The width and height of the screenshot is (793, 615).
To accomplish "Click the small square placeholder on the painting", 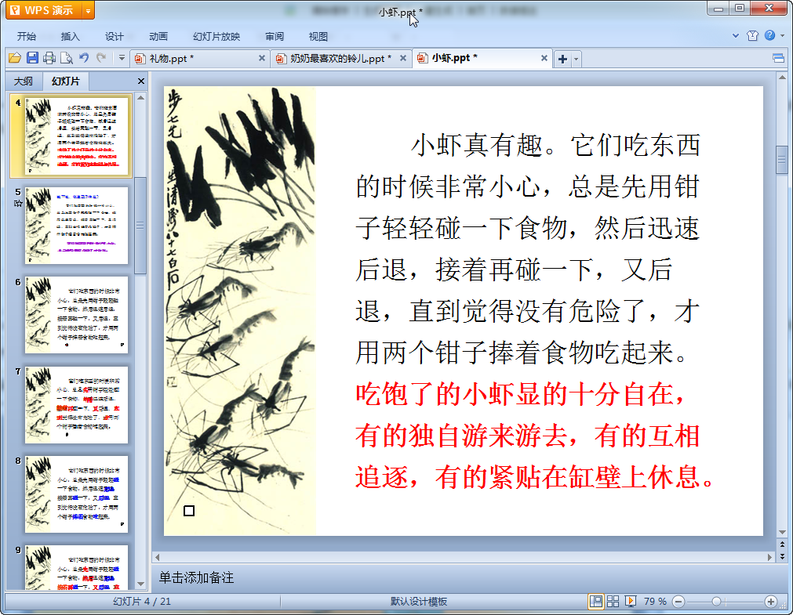I will click(188, 511).
